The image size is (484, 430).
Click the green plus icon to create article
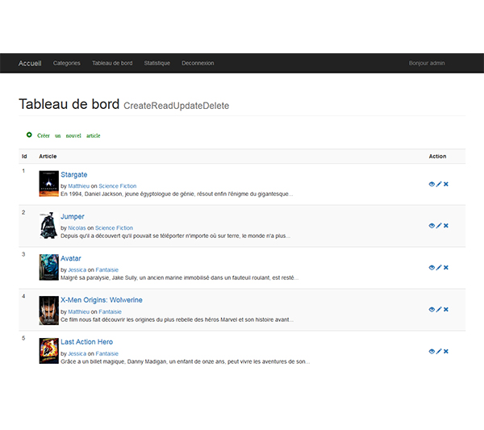(29, 135)
